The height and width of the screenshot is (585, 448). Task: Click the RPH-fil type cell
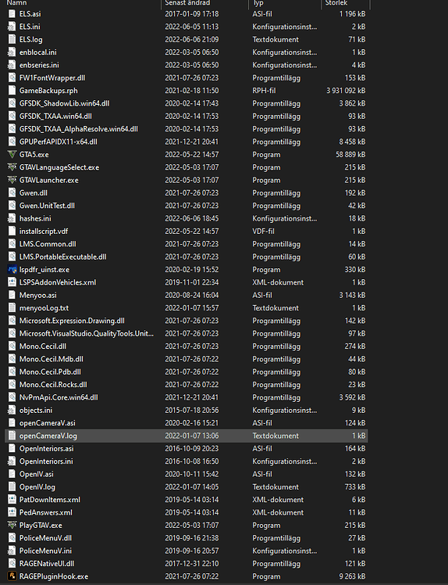pos(264,91)
